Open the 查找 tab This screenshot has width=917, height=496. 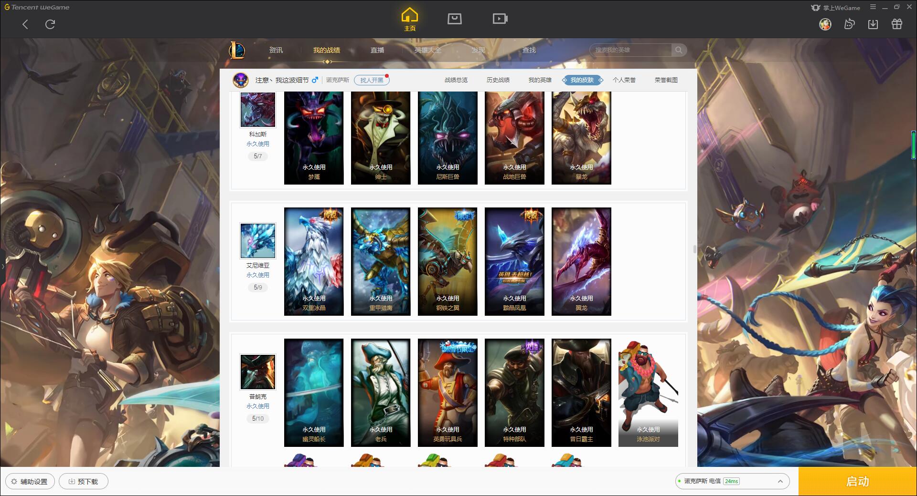tap(529, 50)
